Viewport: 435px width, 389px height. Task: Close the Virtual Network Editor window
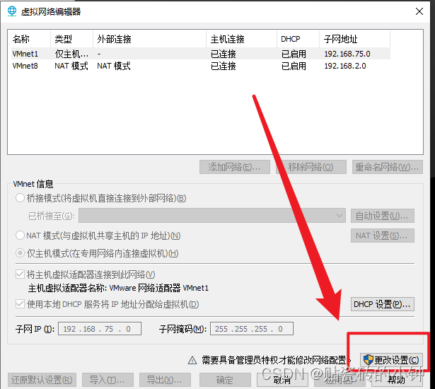pyautogui.click(x=419, y=11)
